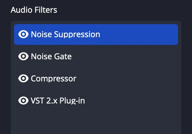The width and height of the screenshot is (192, 134).
Task: Select the Noise Gate filter
Action: click(96, 56)
